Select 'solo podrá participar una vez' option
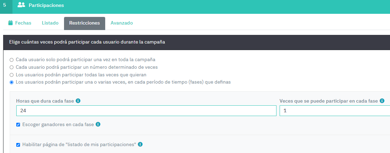 click(x=11, y=60)
